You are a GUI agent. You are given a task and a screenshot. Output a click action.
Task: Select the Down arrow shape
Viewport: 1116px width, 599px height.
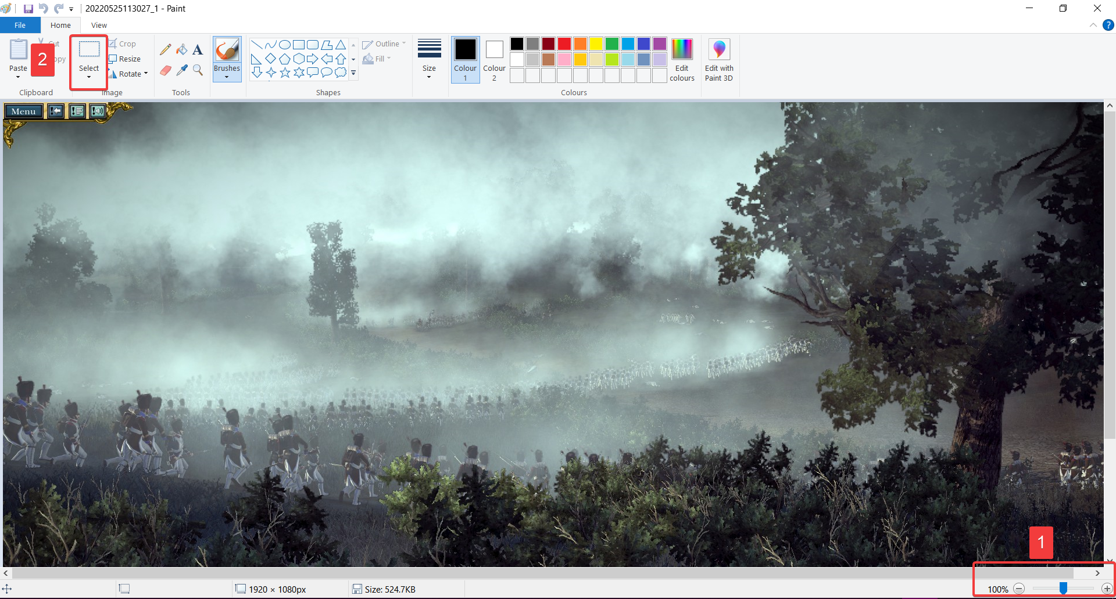point(257,73)
